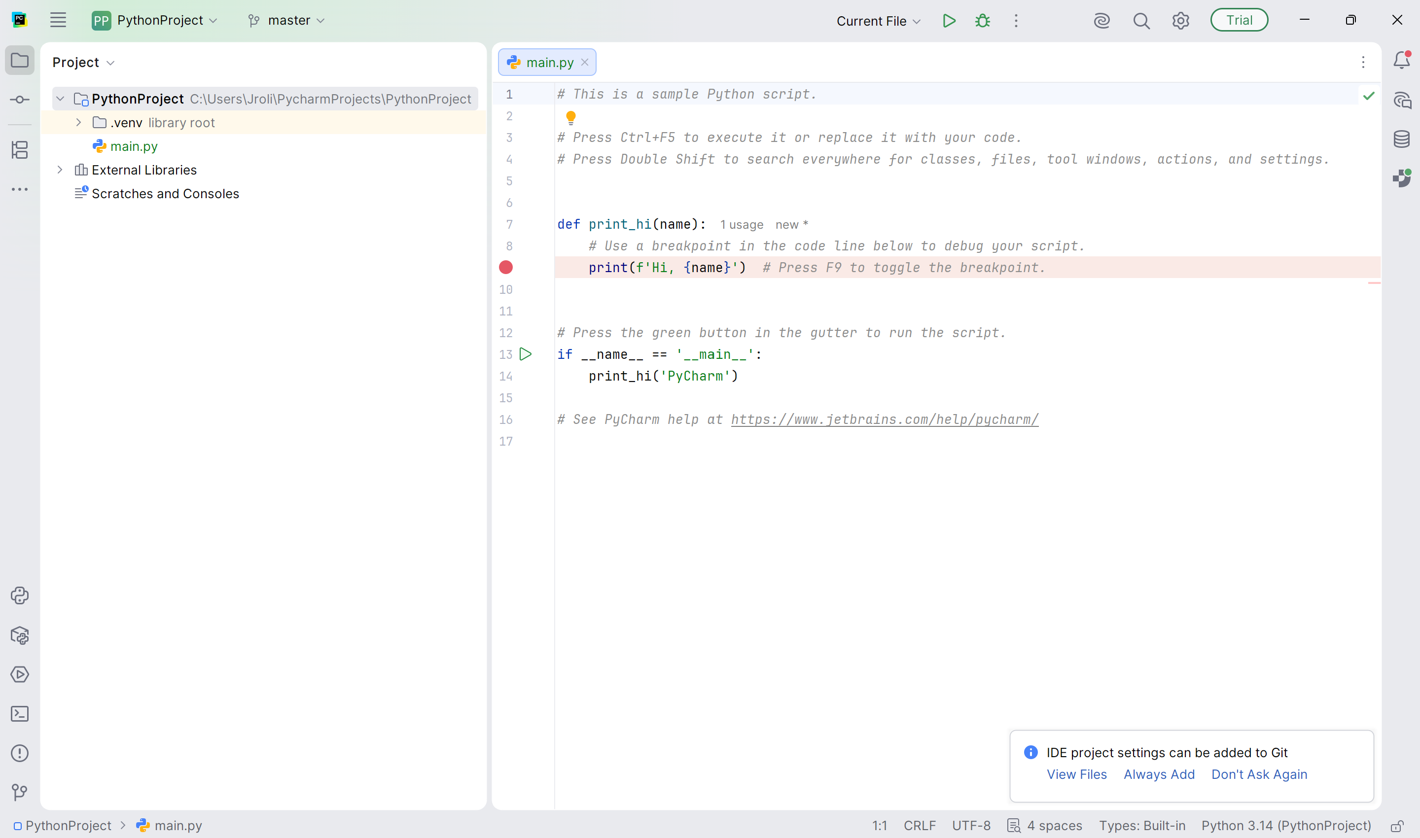The width and height of the screenshot is (1420, 838).
Task: Open the AI Assistant swirl icon in the toolbar
Action: [1101, 21]
